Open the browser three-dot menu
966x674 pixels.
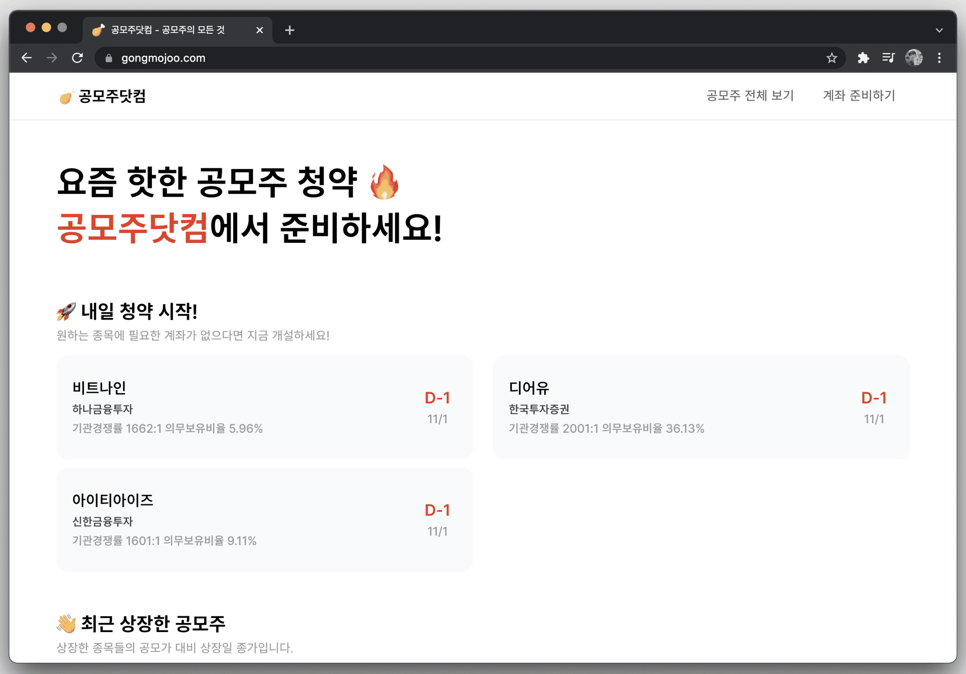939,58
